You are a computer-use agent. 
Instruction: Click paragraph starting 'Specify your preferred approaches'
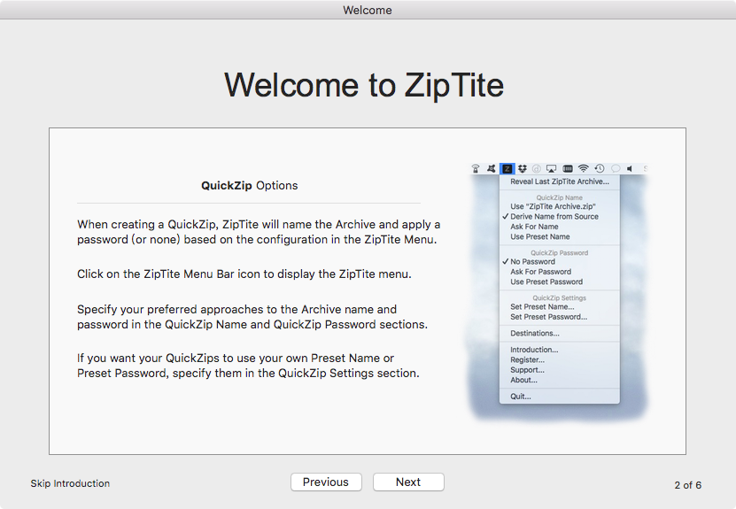[252, 317]
